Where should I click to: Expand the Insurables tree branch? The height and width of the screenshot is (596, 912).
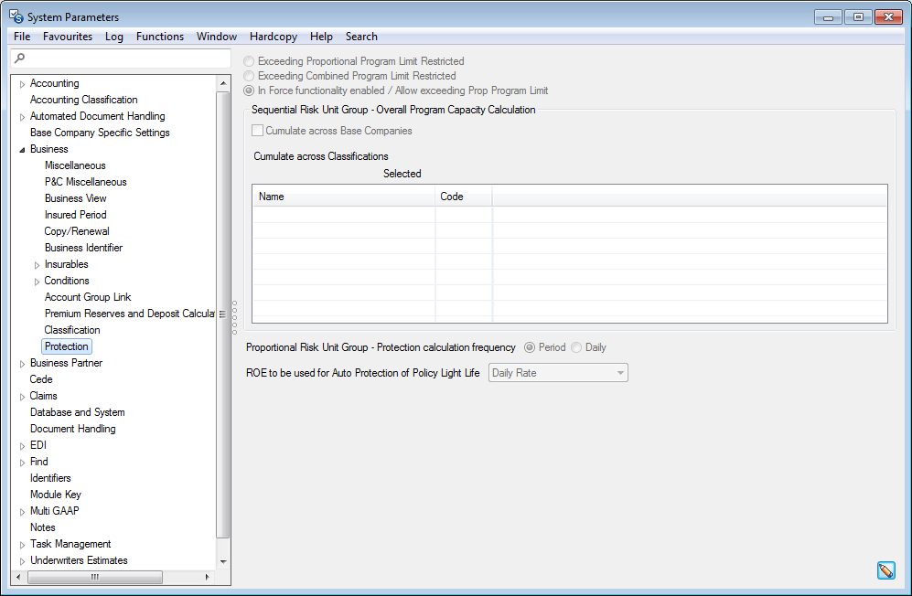click(x=38, y=263)
